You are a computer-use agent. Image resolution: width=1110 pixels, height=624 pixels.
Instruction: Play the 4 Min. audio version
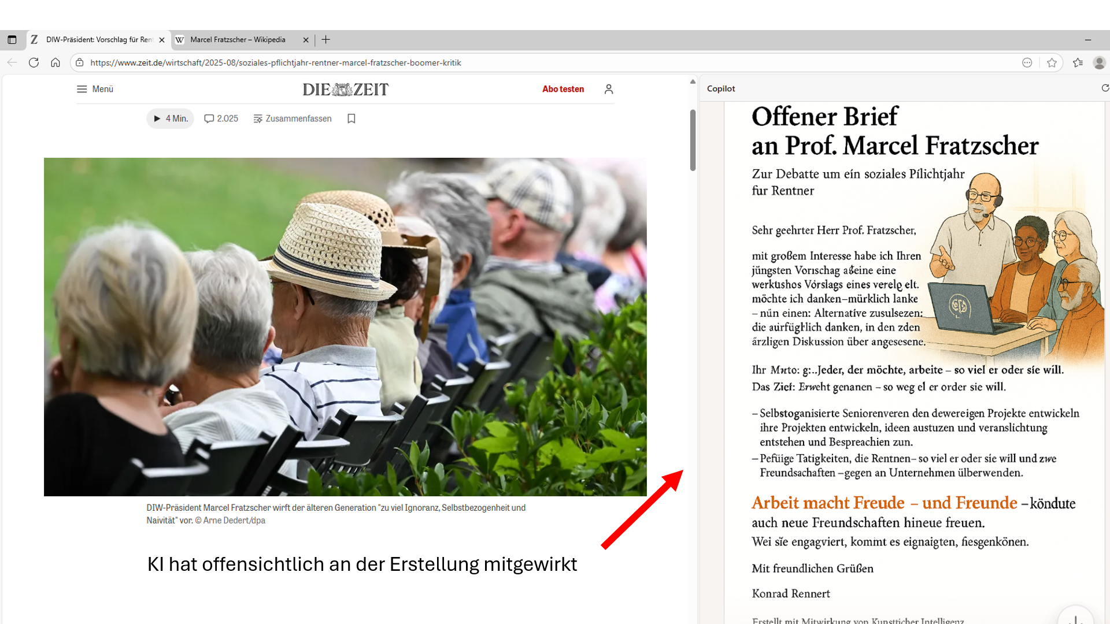click(170, 118)
